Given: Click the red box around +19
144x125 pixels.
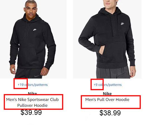Looking at the screenshot, I should [x=21, y=84].
